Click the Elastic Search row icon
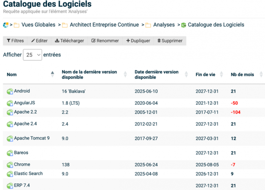This screenshot has width=265, height=190. click(10, 174)
